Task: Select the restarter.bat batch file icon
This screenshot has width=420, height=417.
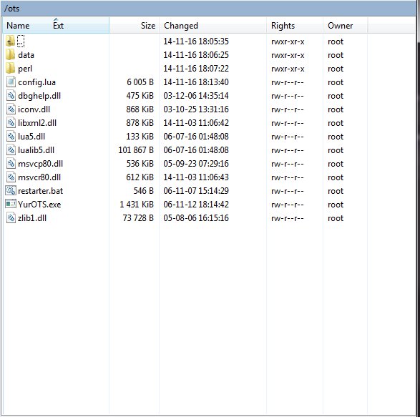Action: point(11,191)
